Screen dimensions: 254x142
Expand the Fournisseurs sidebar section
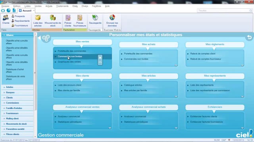coord(17,113)
